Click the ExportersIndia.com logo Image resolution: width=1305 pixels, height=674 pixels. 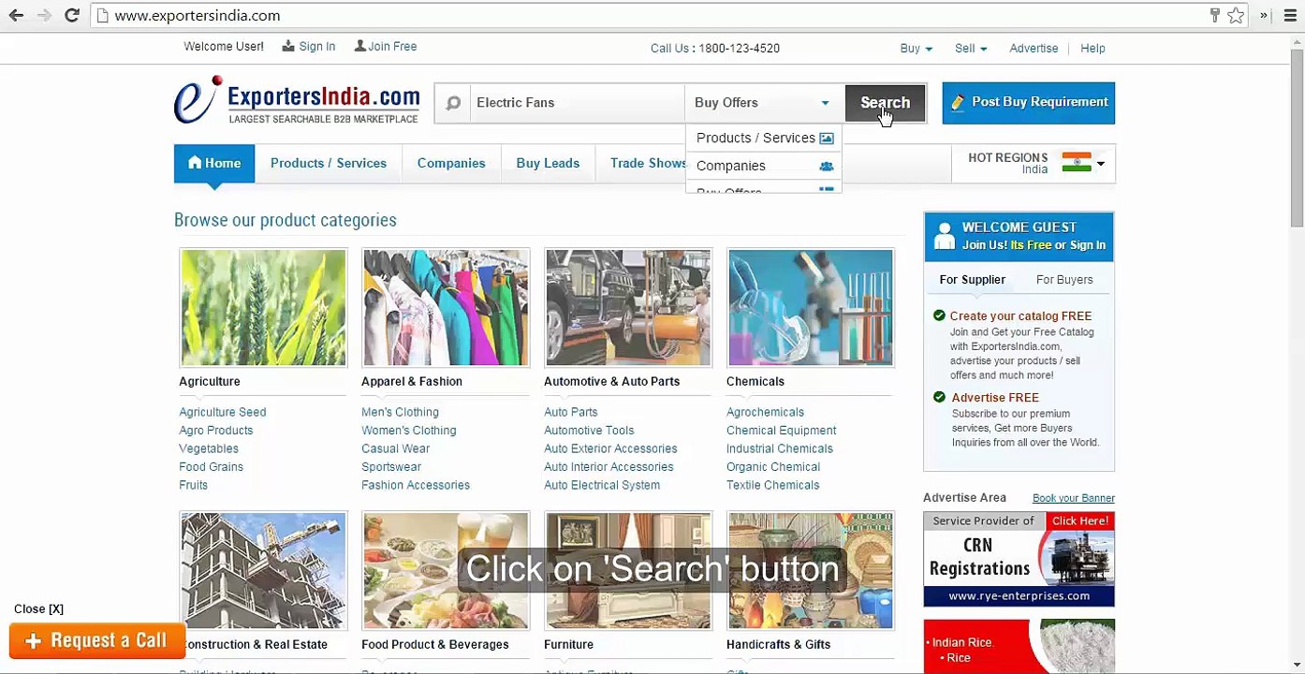tap(297, 101)
